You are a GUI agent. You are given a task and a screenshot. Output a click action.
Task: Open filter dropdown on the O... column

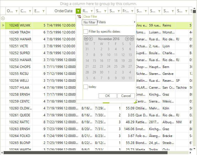point(17,11)
